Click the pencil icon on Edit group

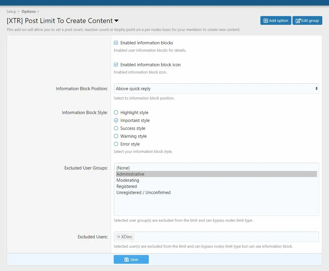[298, 21]
